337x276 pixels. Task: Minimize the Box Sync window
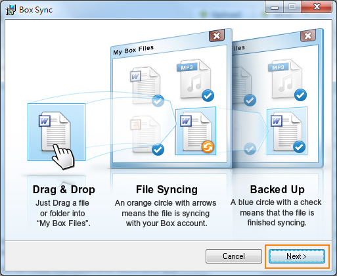pos(275,7)
